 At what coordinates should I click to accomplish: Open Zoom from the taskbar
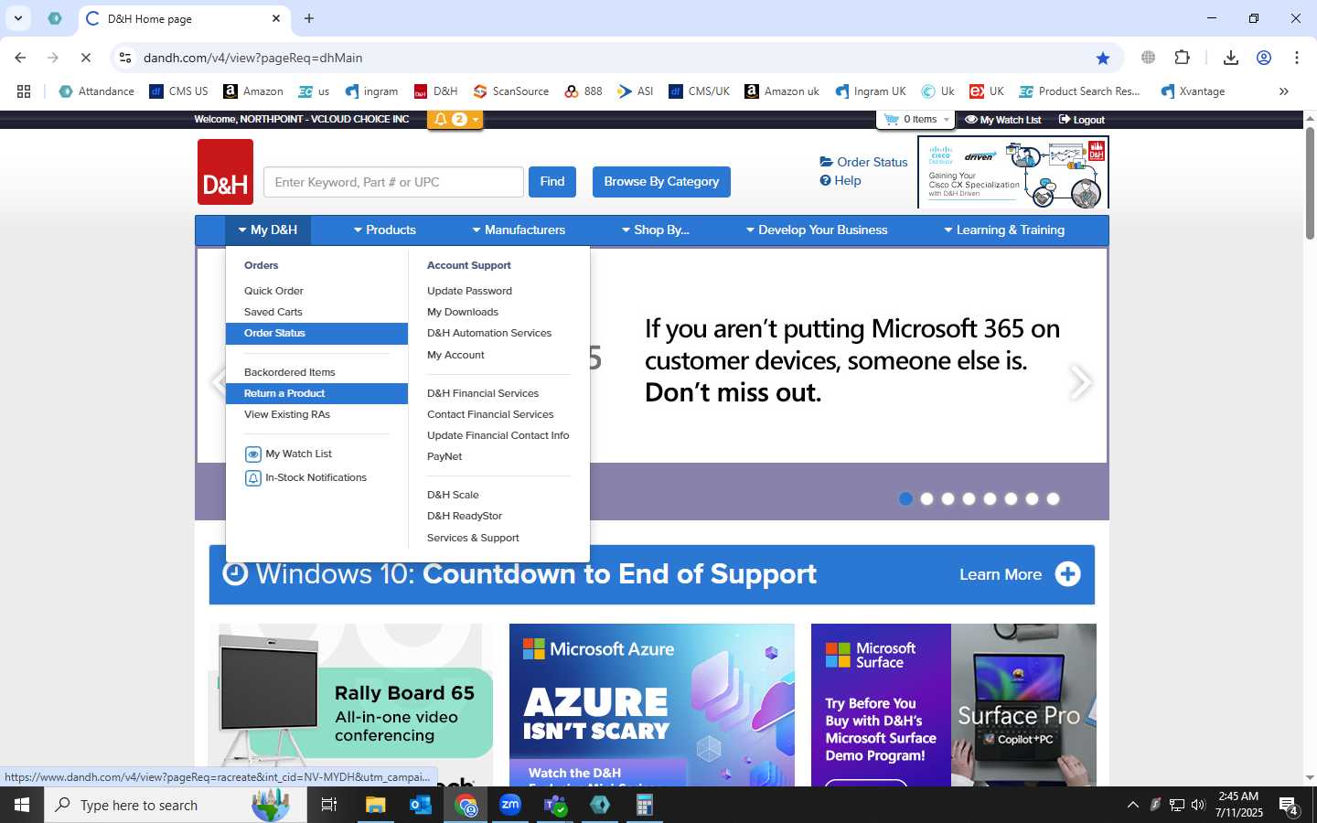point(510,805)
